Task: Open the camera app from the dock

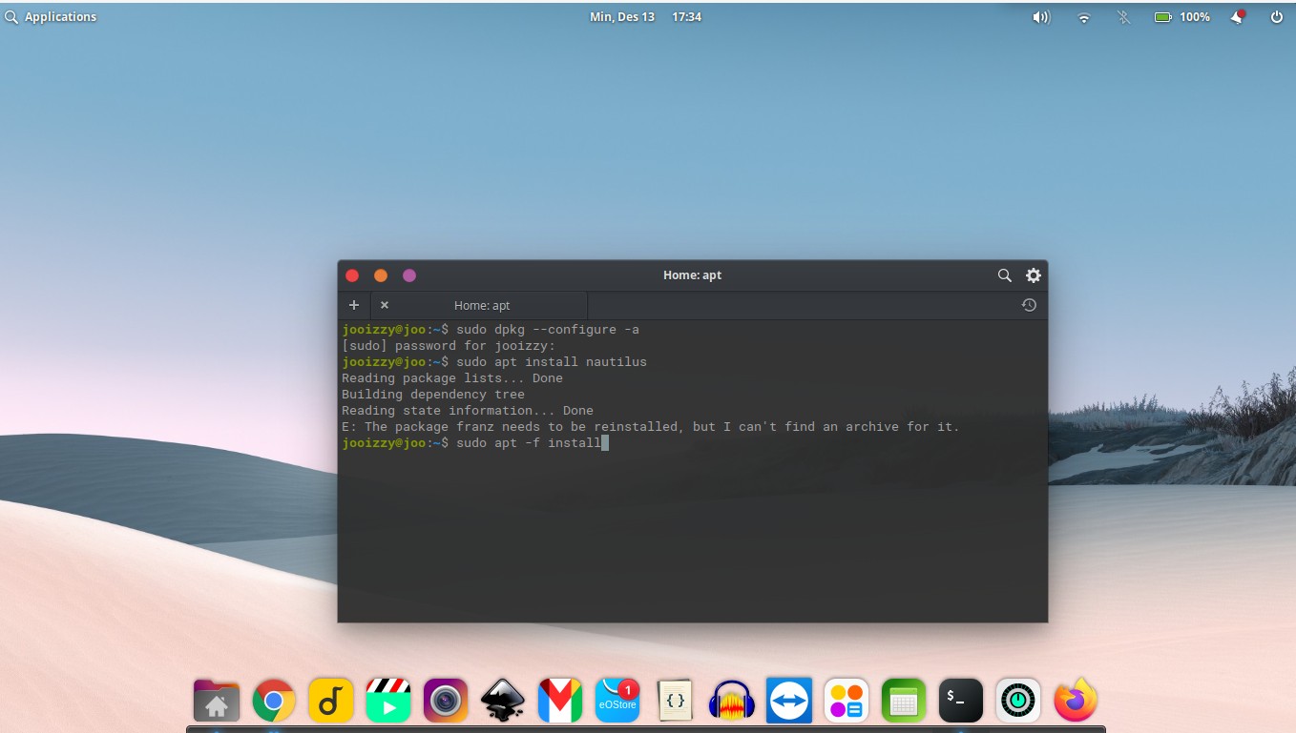Action: (446, 700)
